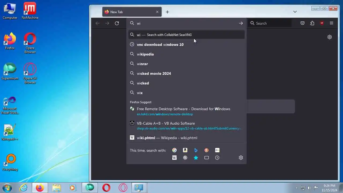The width and height of the screenshot is (343, 193).
Task: Focus the toolbar Search box
Action: pyautogui.click(x=270, y=23)
